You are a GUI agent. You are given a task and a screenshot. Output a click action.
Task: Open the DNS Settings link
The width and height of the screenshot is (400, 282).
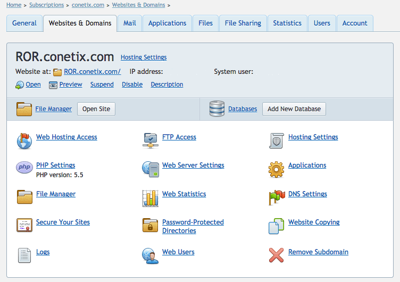(x=307, y=194)
